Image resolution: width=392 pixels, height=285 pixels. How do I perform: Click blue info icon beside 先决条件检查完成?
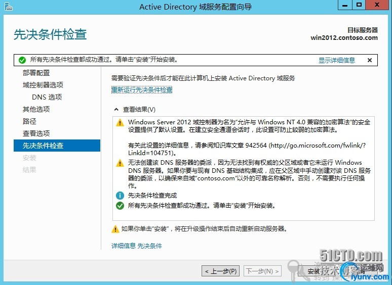(x=120, y=196)
